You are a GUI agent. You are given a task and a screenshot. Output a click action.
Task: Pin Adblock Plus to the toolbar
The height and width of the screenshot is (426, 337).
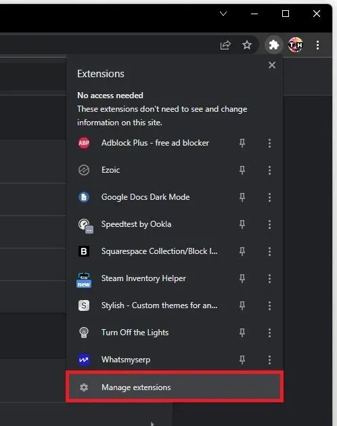click(x=242, y=143)
